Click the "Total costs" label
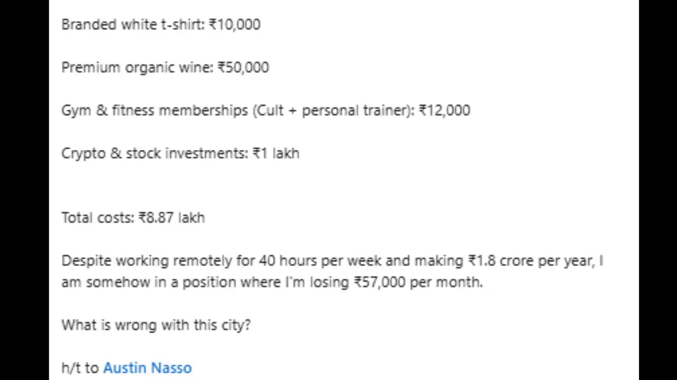The height and width of the screenshot is (380, 677). click(x=98, y=217)
